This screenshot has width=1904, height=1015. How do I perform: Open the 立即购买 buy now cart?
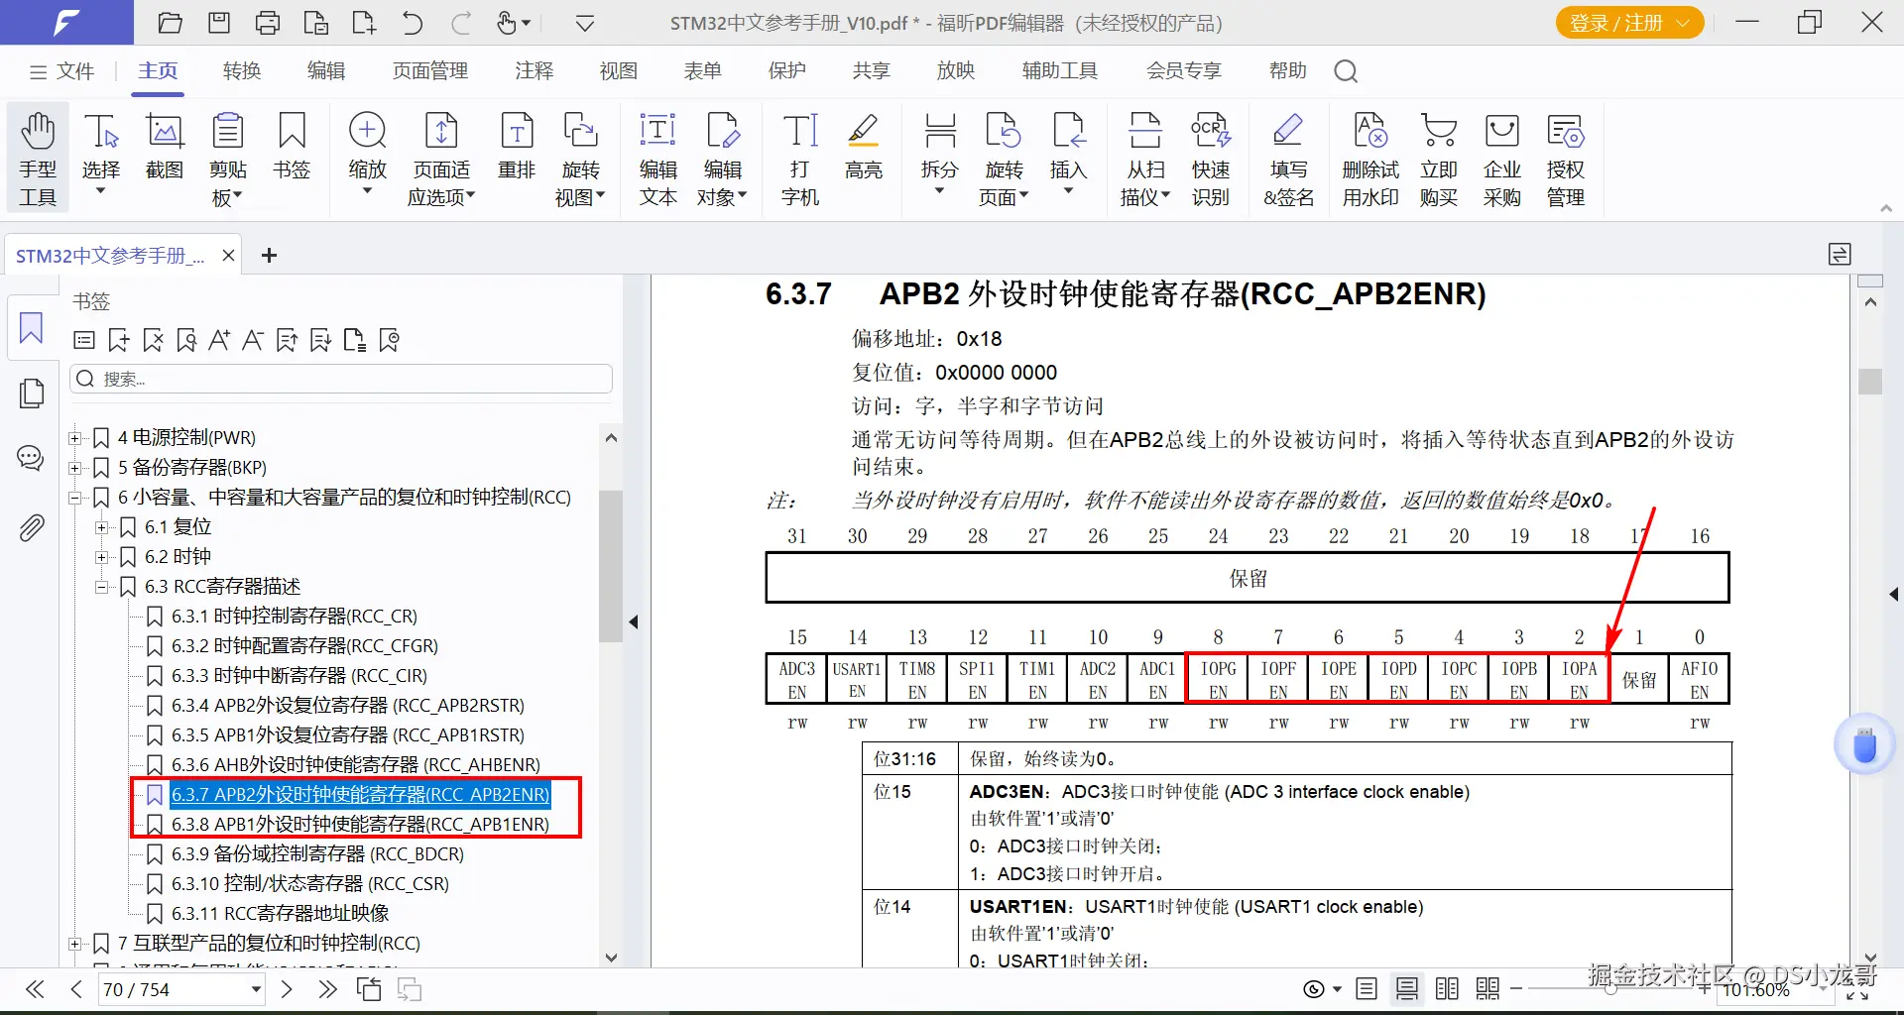(x=1439, y=159)
